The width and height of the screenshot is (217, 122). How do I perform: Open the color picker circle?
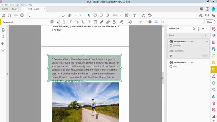tap(150, 22)
